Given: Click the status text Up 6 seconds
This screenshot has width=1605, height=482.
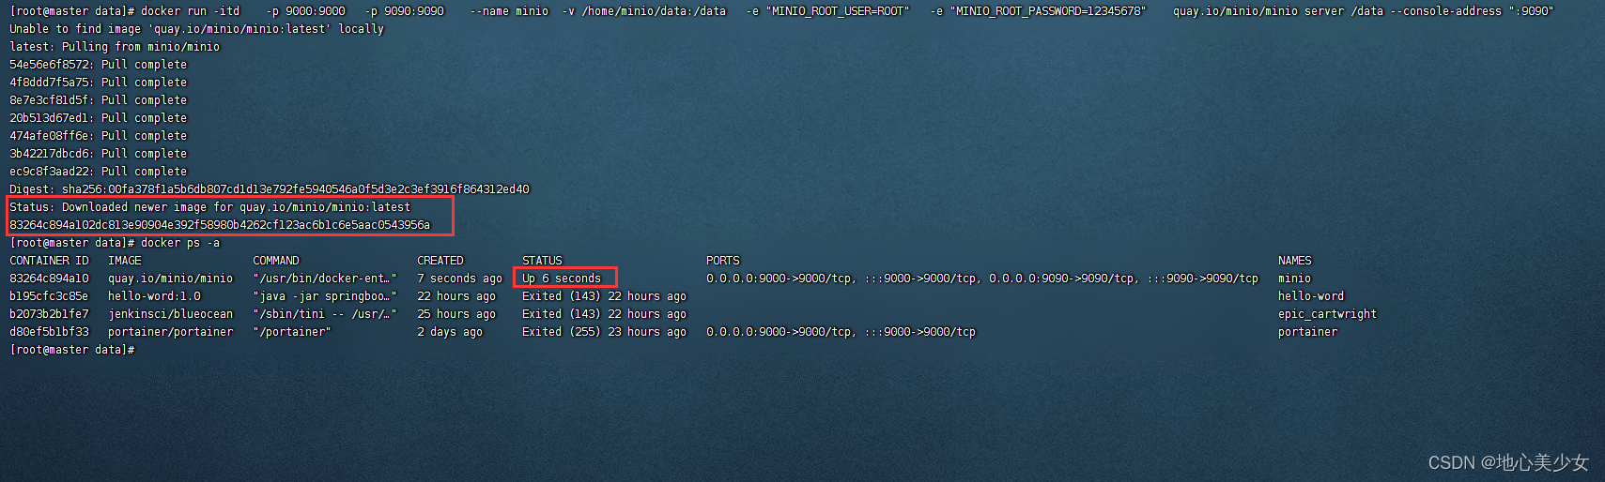Looking at the screenshot, I should [562, 279].
